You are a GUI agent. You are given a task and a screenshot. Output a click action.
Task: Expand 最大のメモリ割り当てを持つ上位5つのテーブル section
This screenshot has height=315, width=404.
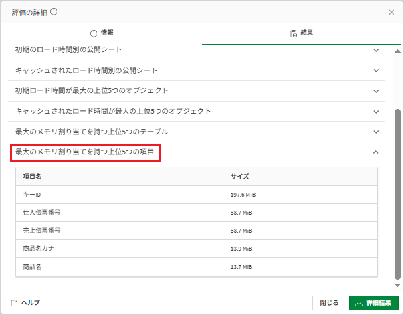pyautogui.click(x=376, y=132)
